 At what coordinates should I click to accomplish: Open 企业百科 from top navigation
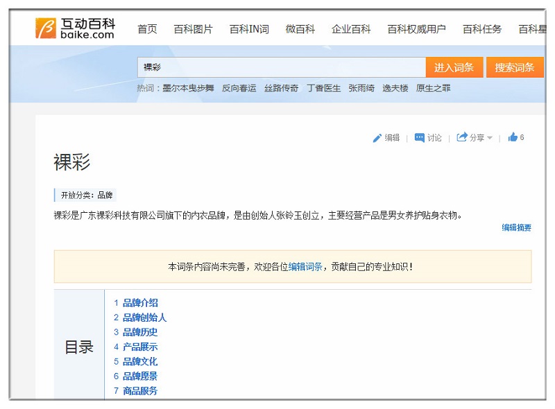click(351, 29)
